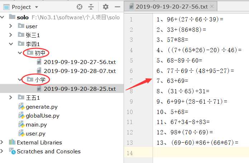The width and height of the screenshot is (249, 163).
Task: Expand the user folder
Action: click(11, 26)
